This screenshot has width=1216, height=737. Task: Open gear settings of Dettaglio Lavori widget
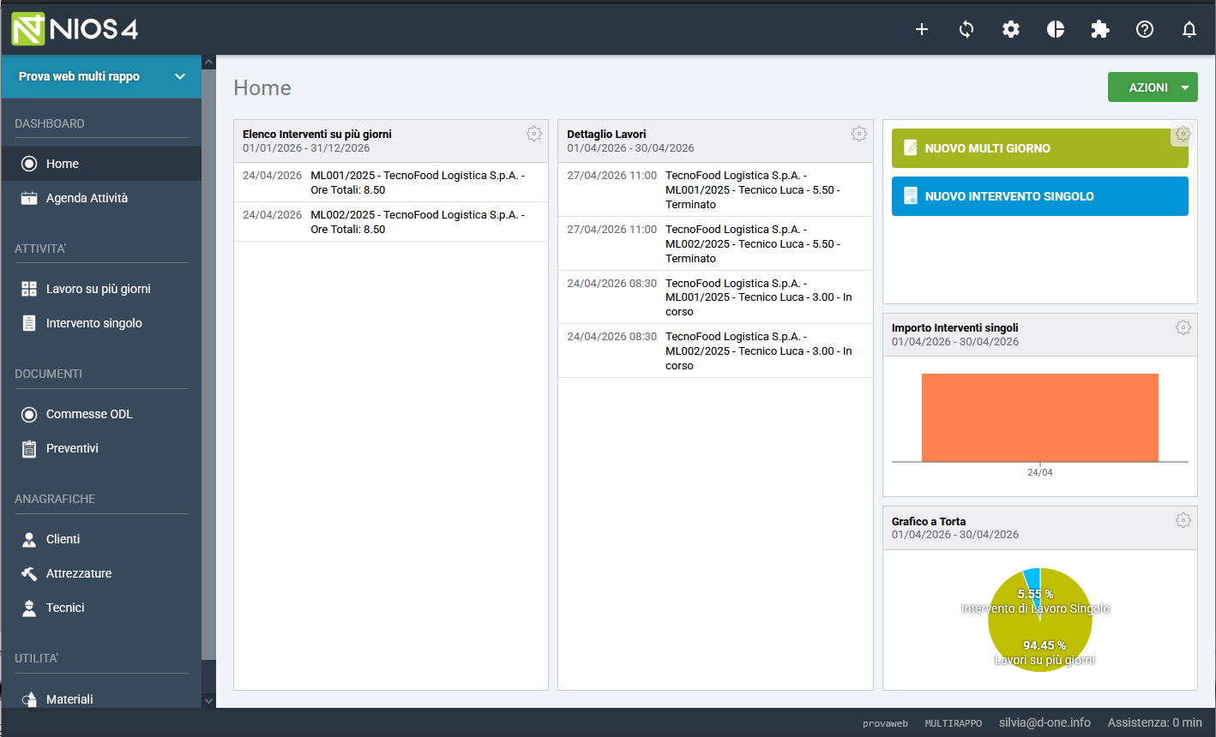[x=859, y=134]
